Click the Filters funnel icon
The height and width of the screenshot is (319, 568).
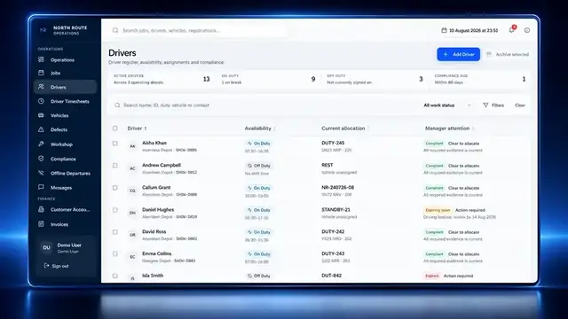click(485, 105)
